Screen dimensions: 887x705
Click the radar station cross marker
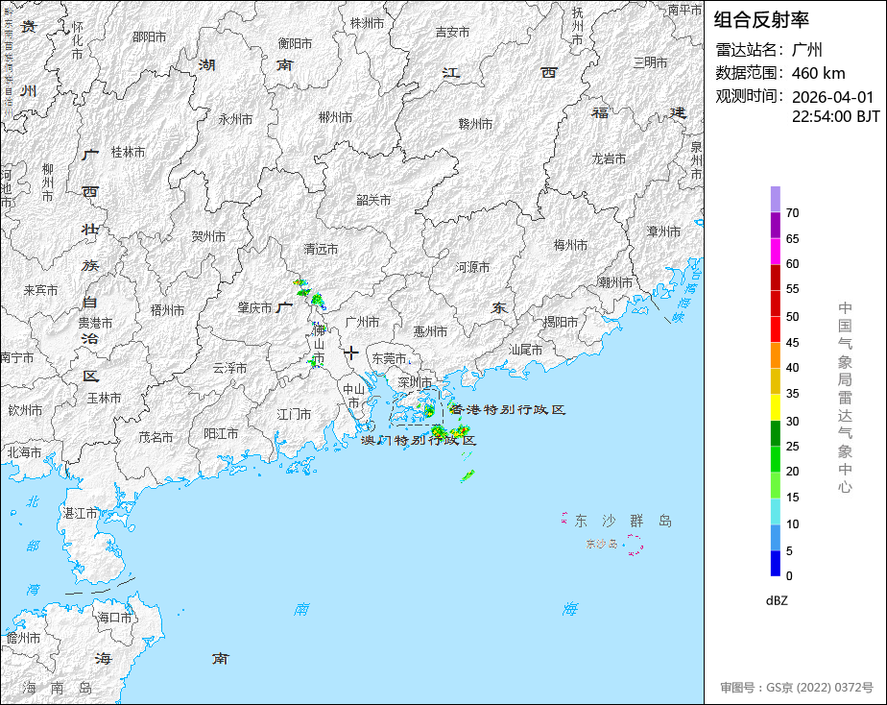[350, 353]
